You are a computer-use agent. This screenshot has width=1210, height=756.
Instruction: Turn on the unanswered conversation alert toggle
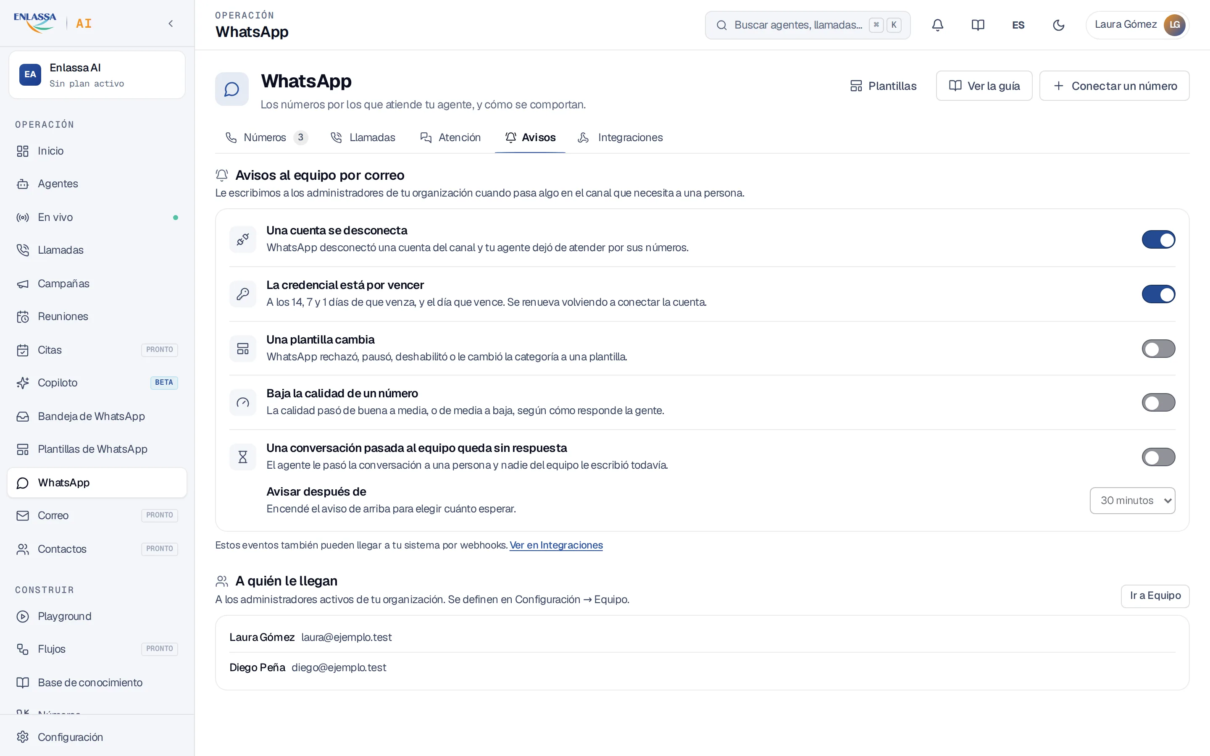click(x=1158, y=457)
